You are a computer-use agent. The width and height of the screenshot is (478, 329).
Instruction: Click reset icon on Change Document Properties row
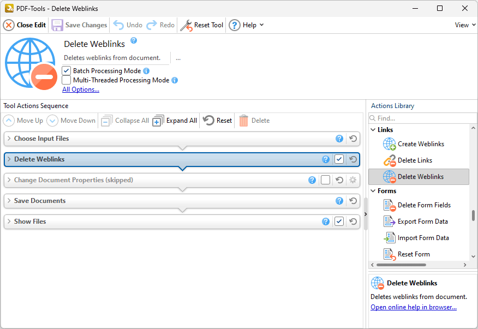coord(339,180)
